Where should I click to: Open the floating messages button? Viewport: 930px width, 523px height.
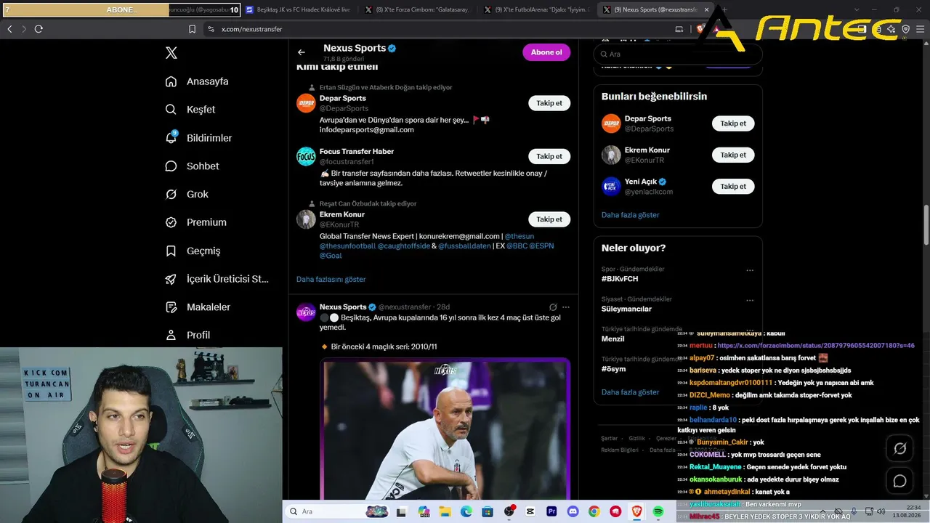point(899,481)
